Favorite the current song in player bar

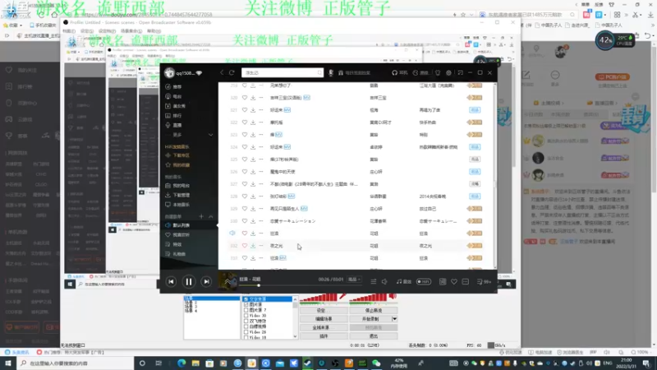pyautogui.click(x=454, y=282)
